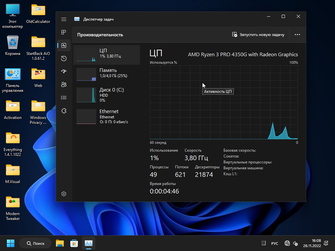335x251 pixels.
Task: Switch the RUS keyboard language indicator
Action: (x=274, y=243)
